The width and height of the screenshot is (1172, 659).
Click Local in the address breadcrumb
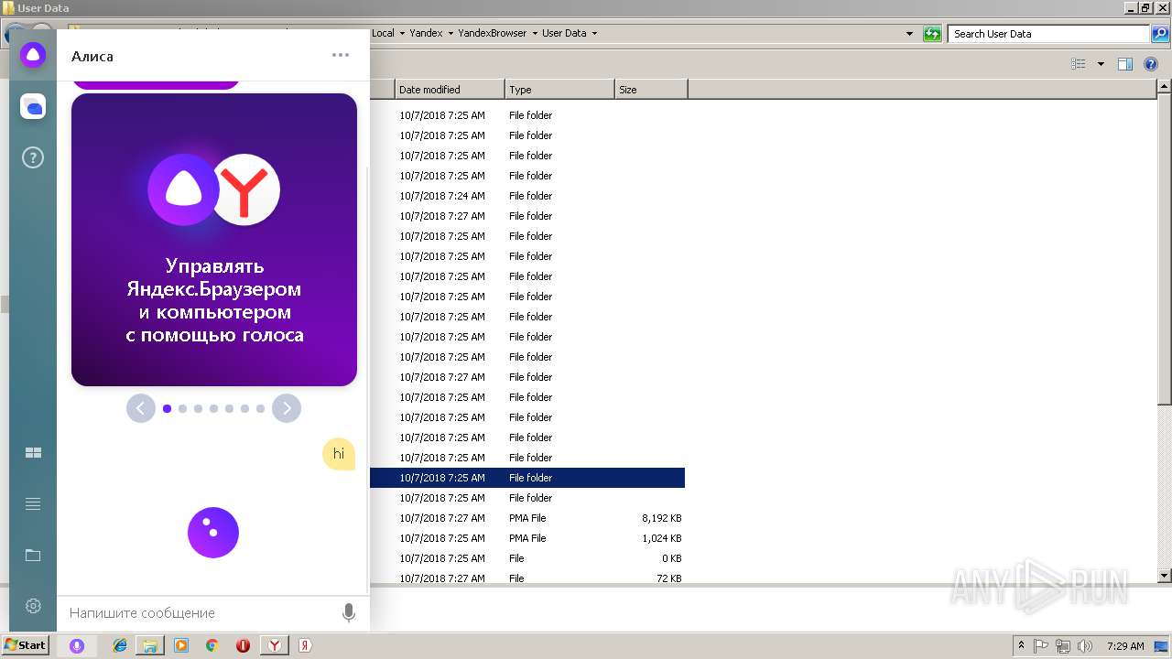[x=383, y=34]
